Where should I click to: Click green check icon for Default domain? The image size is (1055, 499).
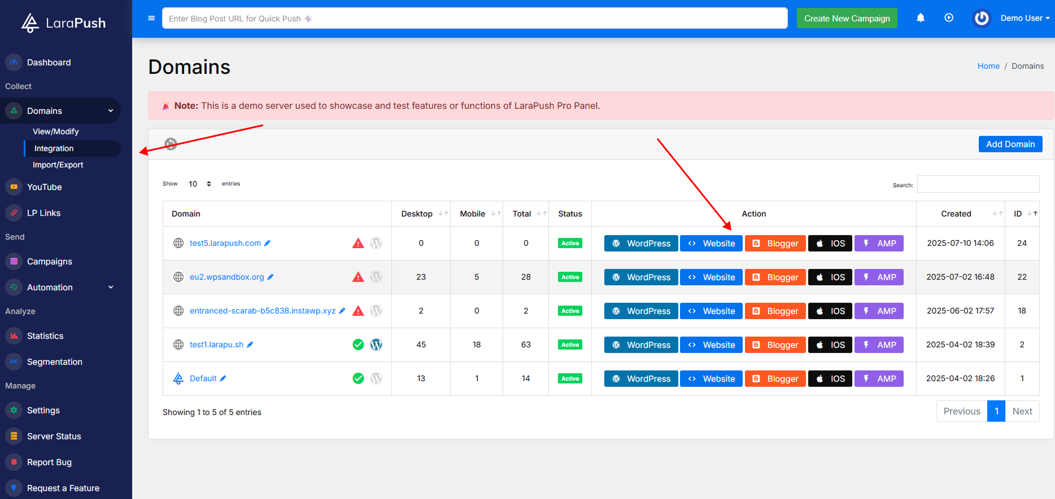(358, 378)
